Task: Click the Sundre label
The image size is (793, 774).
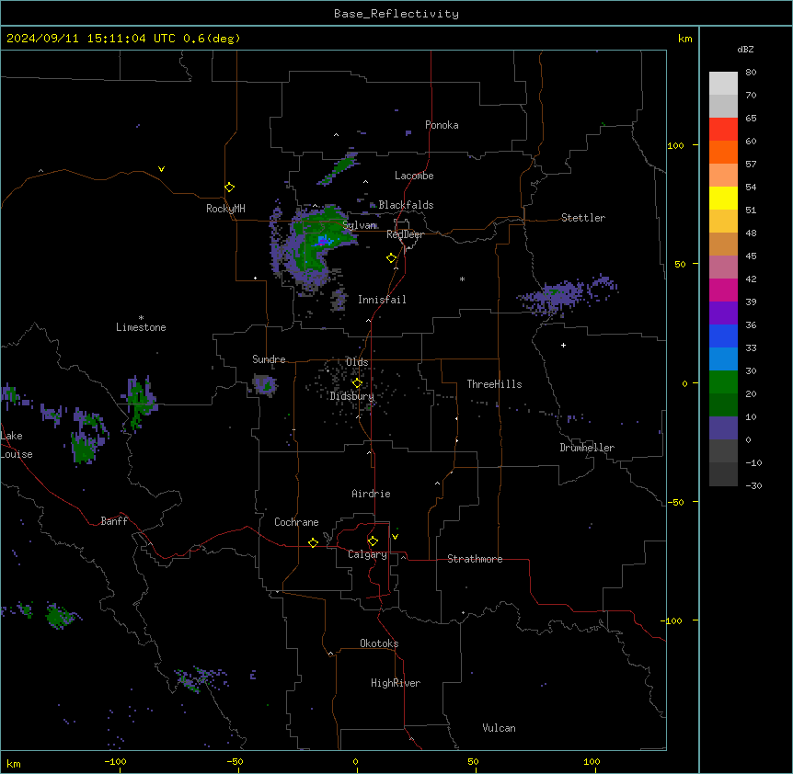Action: pos(269,359)
